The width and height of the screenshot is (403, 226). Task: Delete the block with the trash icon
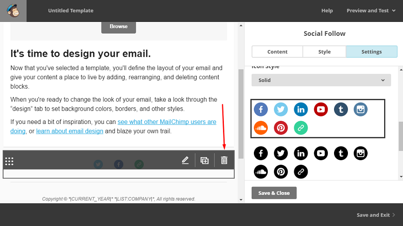pyautogui.click(x=224, y=160)
